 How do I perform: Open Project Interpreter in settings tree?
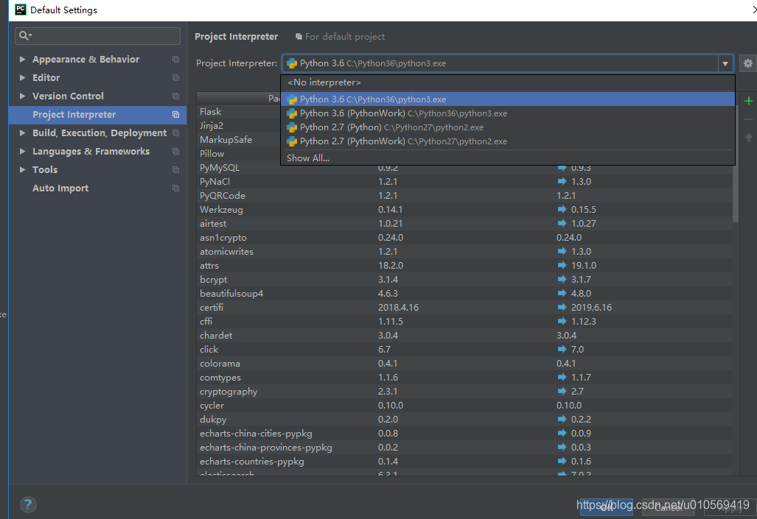tap(97, 115)
